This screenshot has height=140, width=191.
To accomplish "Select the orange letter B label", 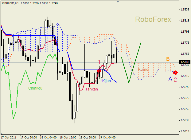I will point(168,59).
